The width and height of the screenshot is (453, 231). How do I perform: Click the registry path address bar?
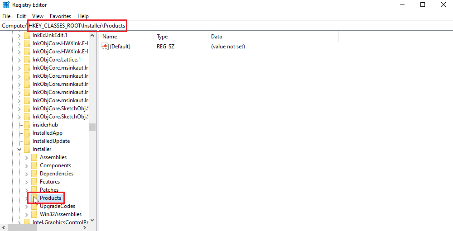pos(226,26)
